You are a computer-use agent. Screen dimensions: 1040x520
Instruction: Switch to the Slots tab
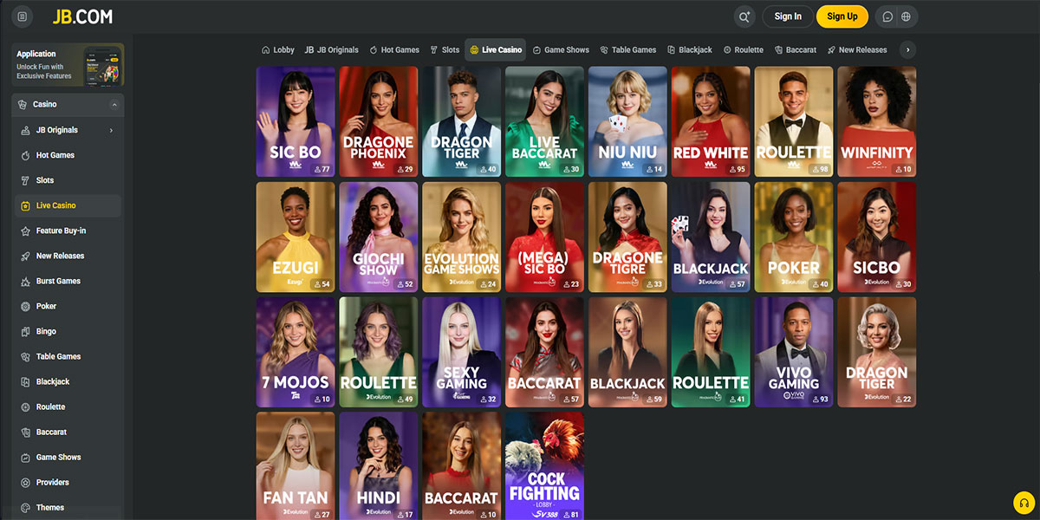444,50
